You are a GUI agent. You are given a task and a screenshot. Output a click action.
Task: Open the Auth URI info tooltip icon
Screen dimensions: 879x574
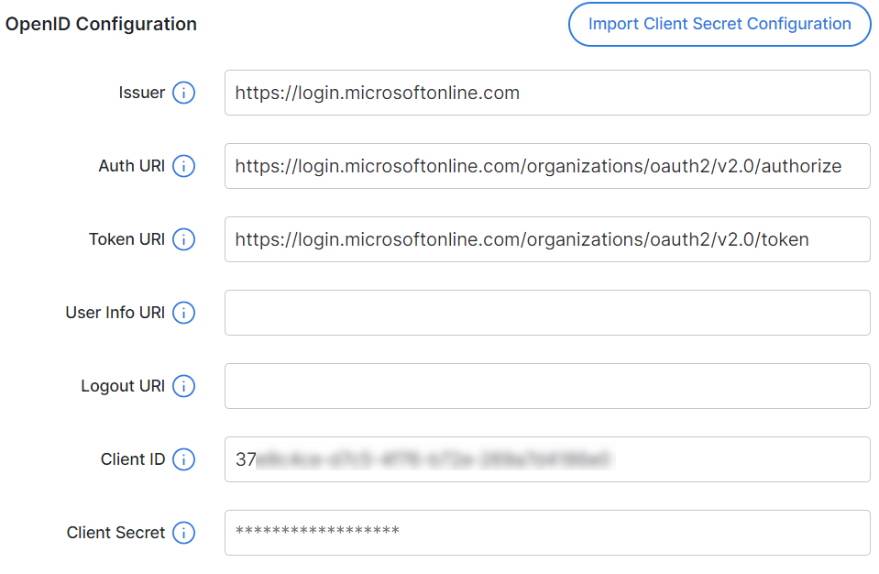183,166
